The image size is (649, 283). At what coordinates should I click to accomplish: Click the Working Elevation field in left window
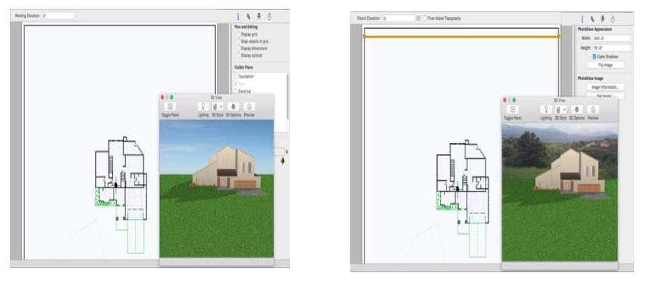pyautogui.click(x=58, y=15)
